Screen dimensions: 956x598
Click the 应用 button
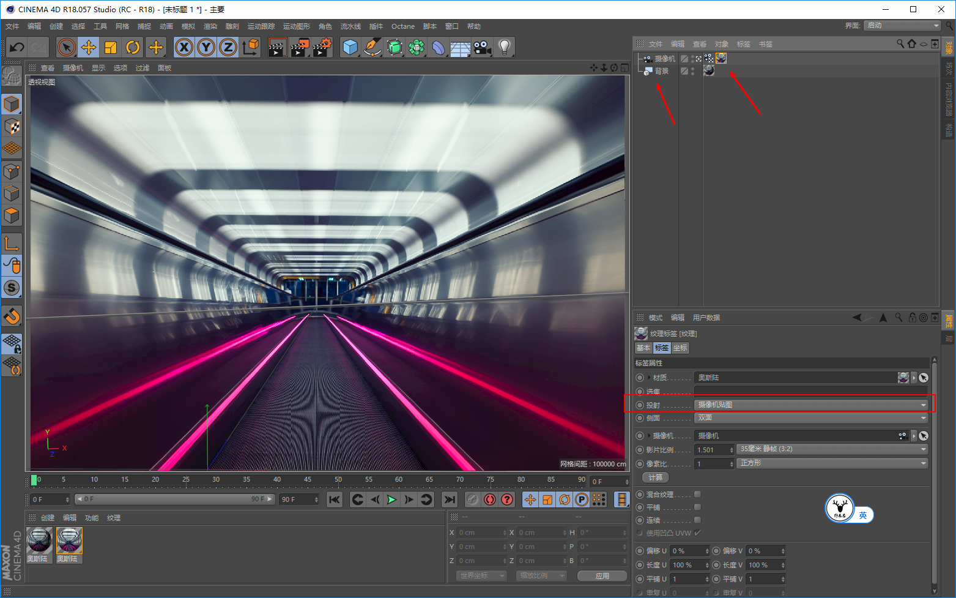pyautogui.click(x=602, y=576)
